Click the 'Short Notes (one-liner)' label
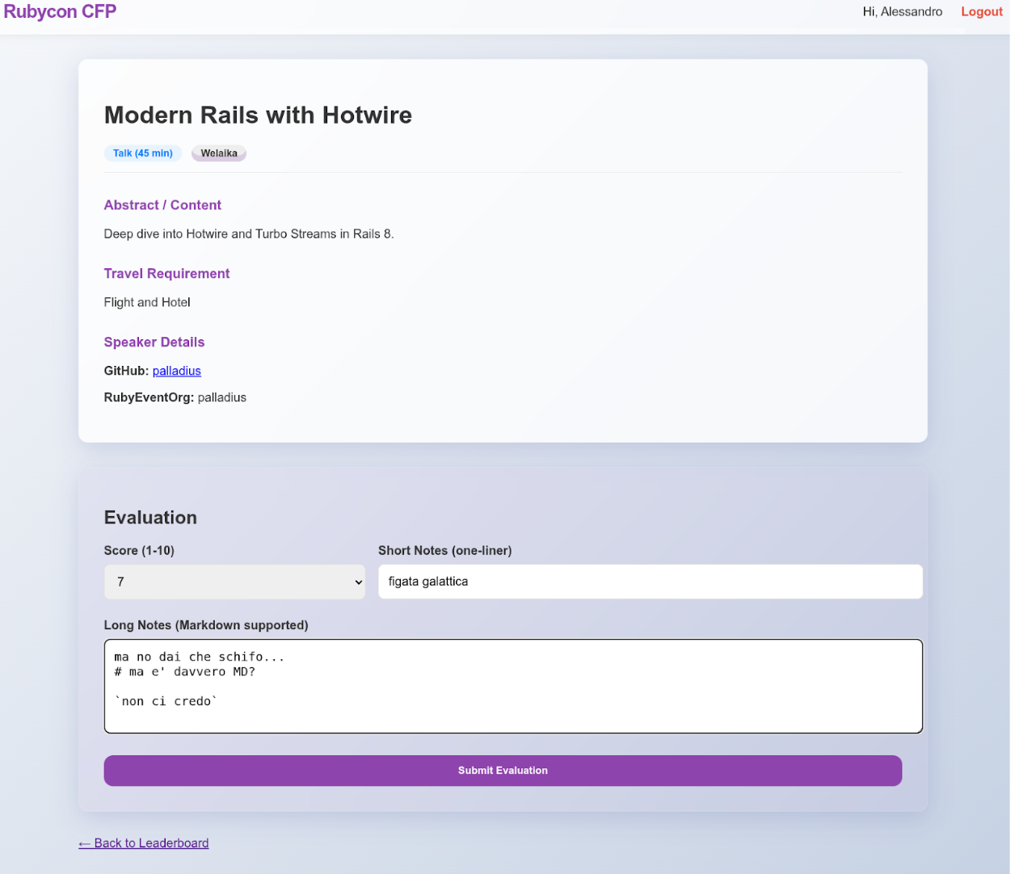1011x874 pixels. coord(444,551)
